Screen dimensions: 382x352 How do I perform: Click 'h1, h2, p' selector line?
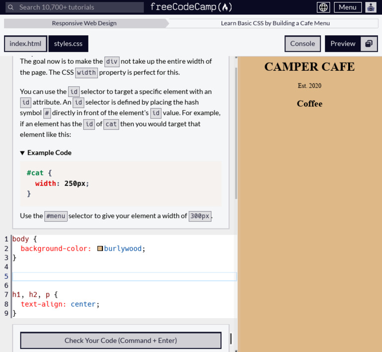(x=31, y=295)
